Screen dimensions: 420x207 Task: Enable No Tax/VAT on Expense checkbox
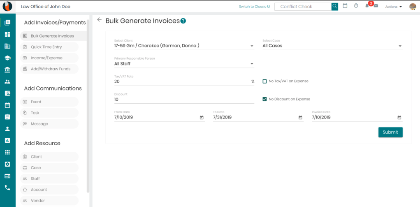click(x=265, y=81)
